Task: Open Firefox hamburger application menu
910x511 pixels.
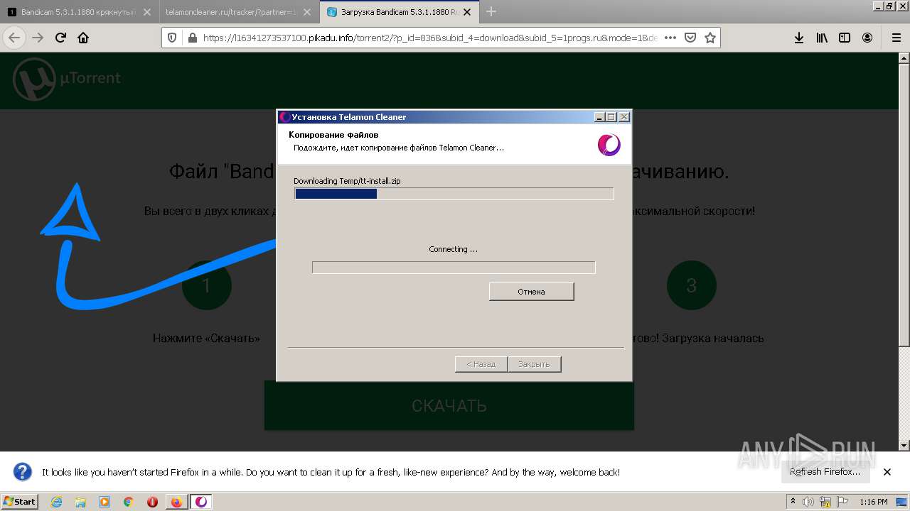Action: pos(896,38)
